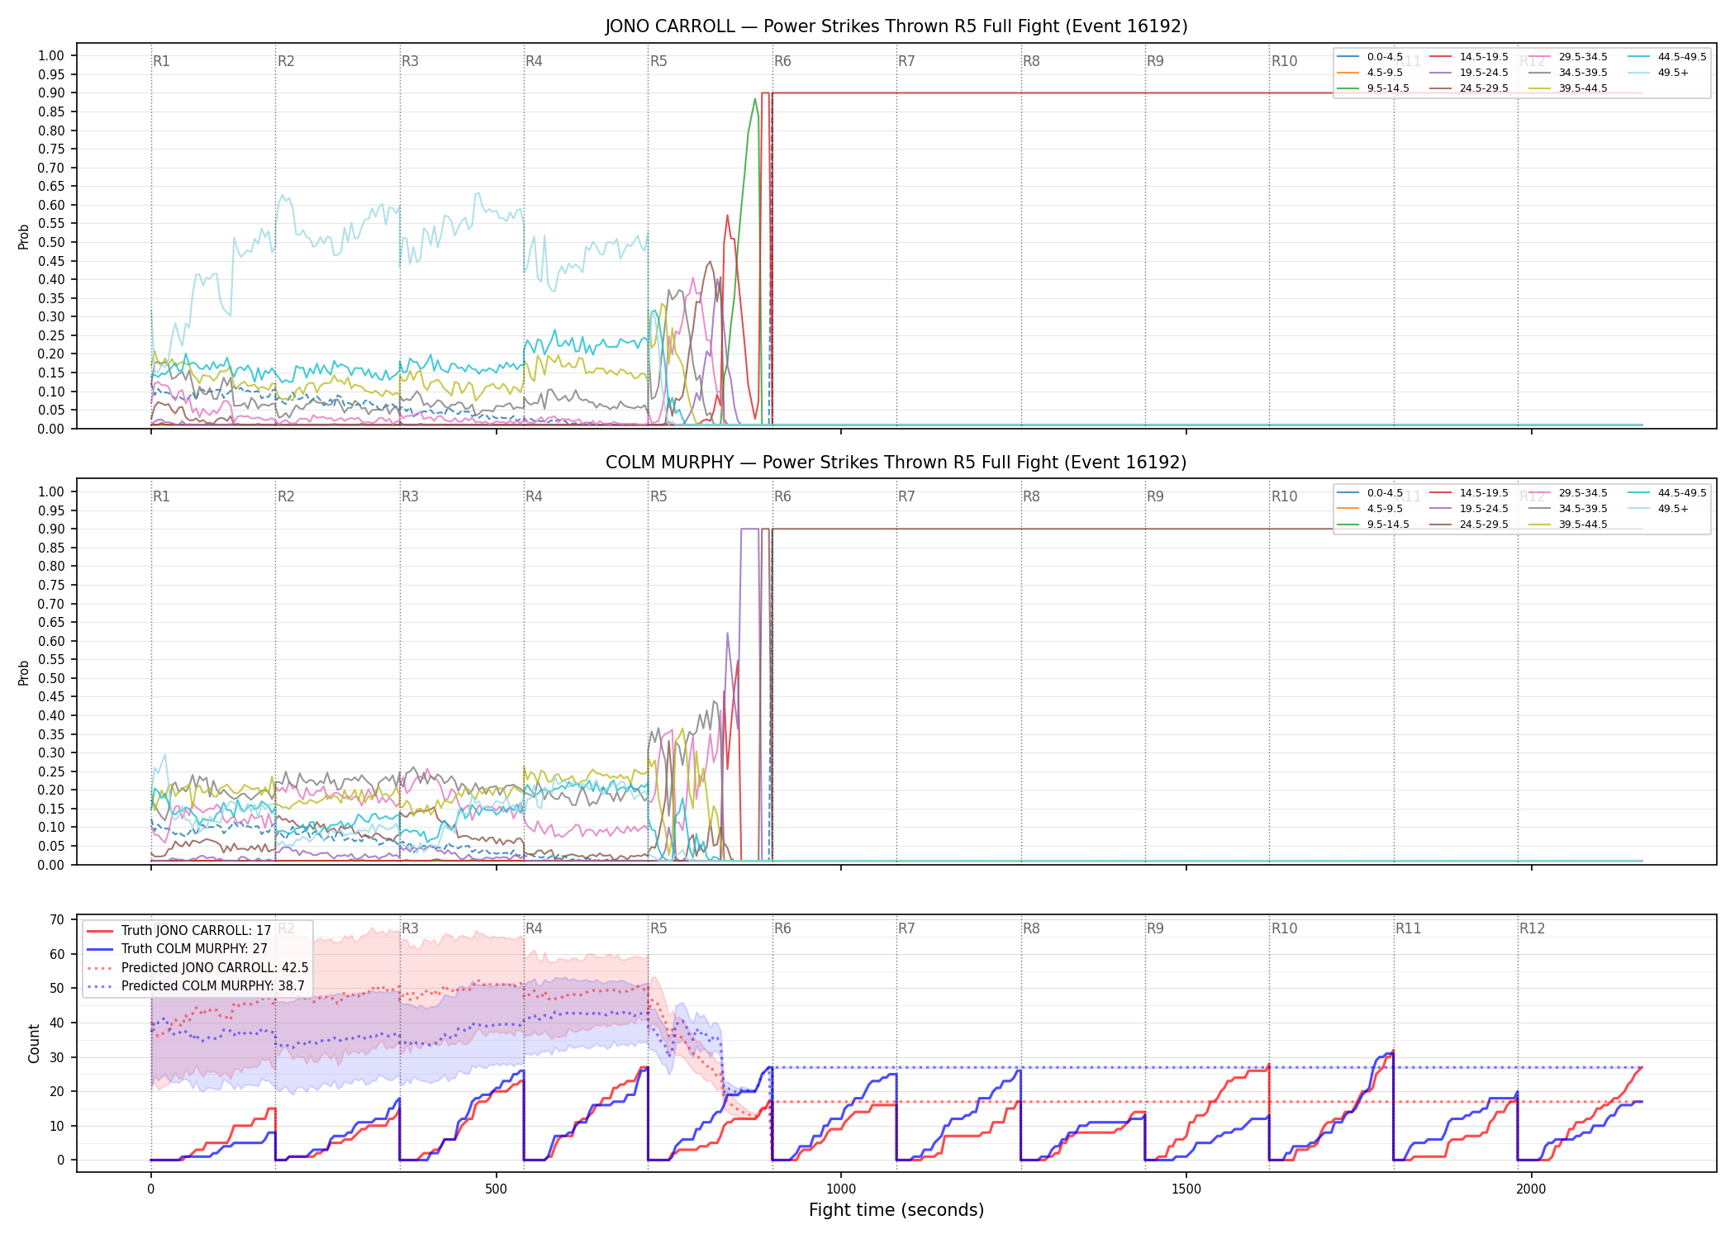This screenshot has width=1735, height=1239.
Task: Click the 9.5-14.5 legend entry in Carroll chart
Action: 1373,88
